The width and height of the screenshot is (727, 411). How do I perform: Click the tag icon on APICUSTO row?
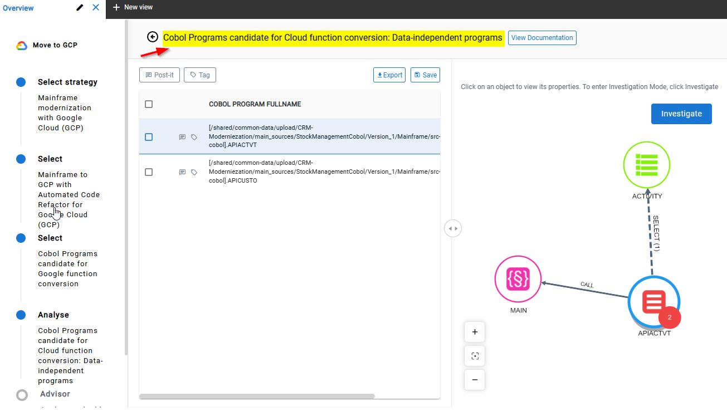pyautogui.click(x=194, y=173)
